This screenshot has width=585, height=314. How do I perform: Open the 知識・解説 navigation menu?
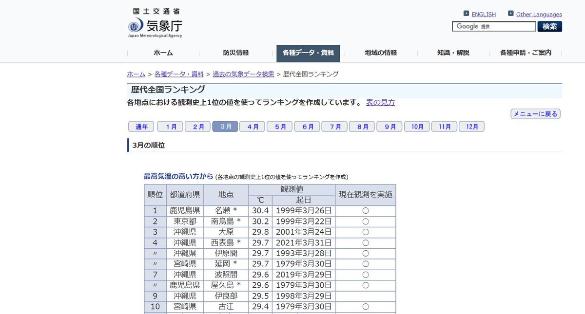coord(453,53)
